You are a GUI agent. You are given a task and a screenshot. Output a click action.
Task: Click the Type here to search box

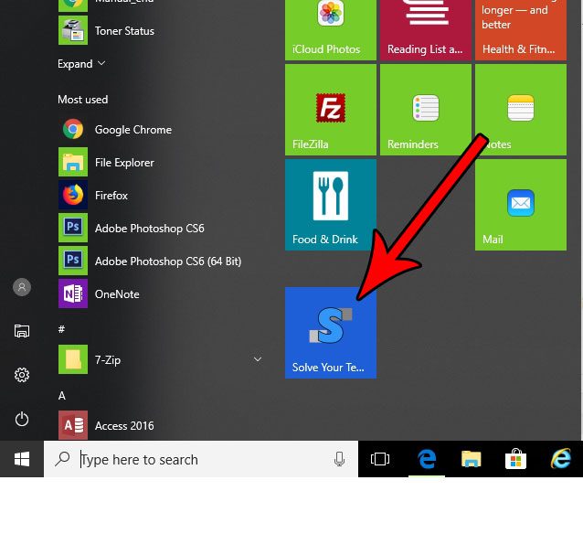tap(201, 459)
